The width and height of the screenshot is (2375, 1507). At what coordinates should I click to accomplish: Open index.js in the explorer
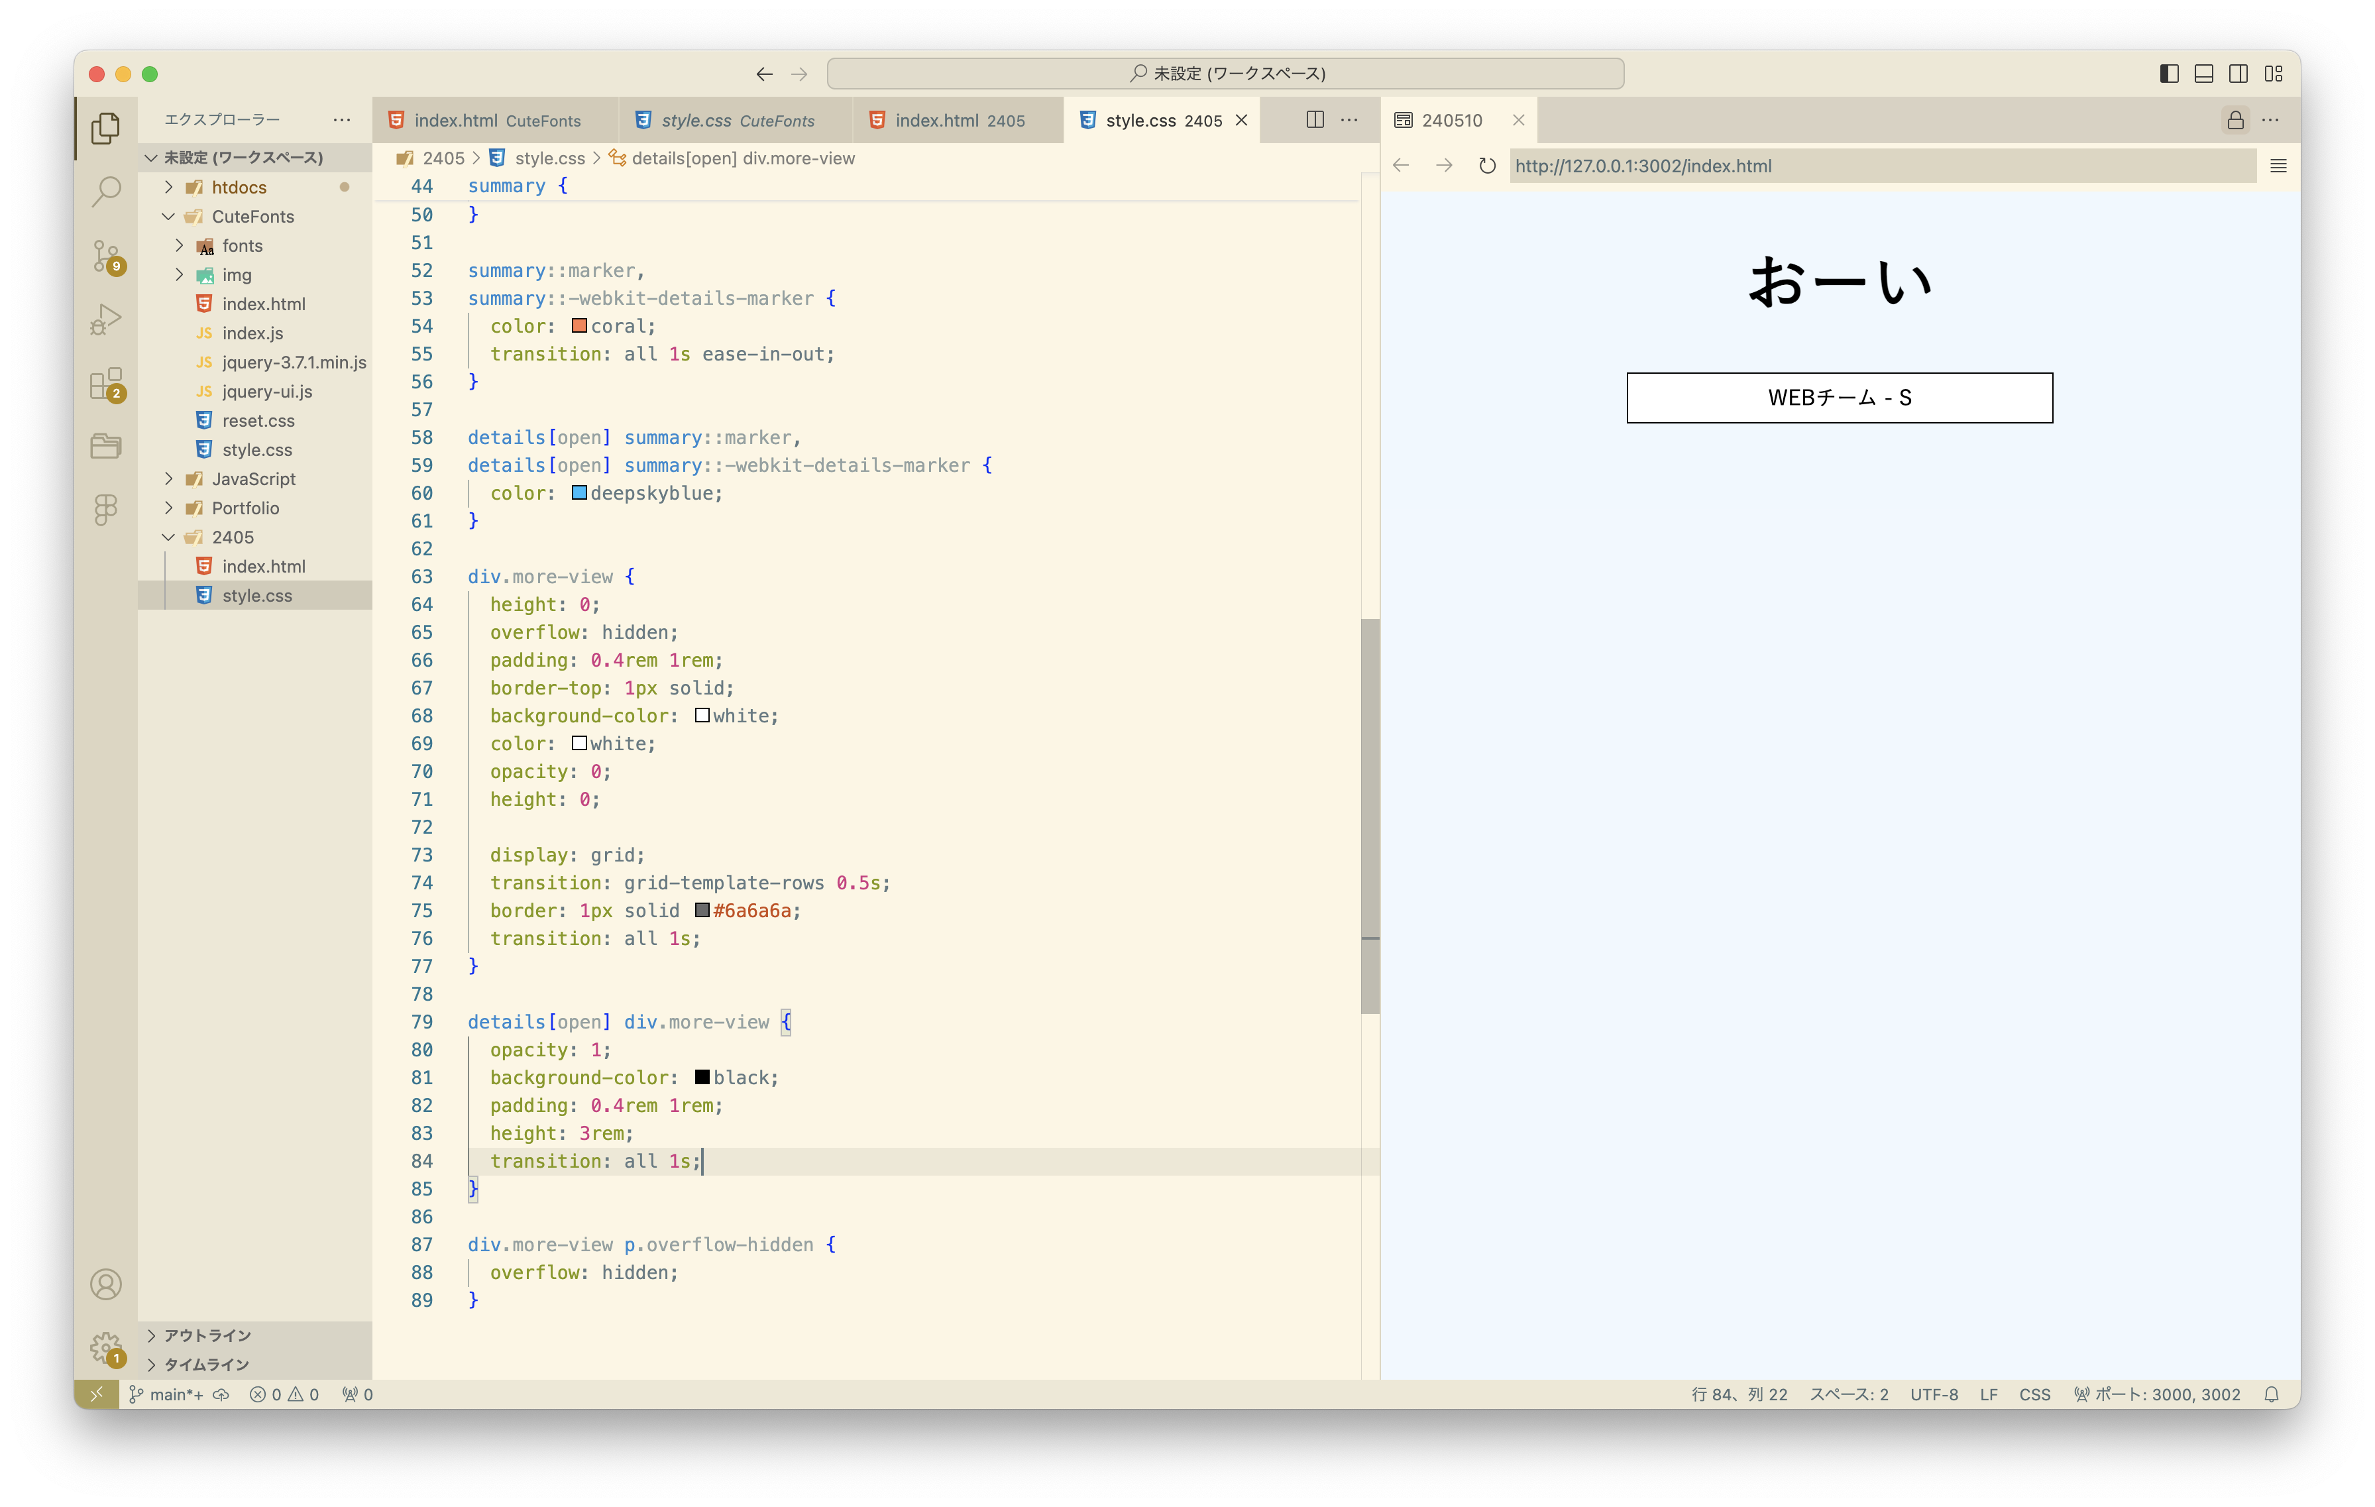point(254,333)
